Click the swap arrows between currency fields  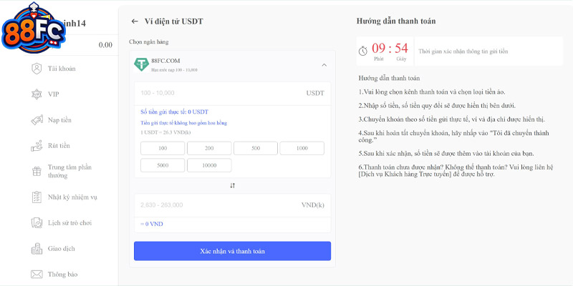pyautogui.click(x=232, y=186)
